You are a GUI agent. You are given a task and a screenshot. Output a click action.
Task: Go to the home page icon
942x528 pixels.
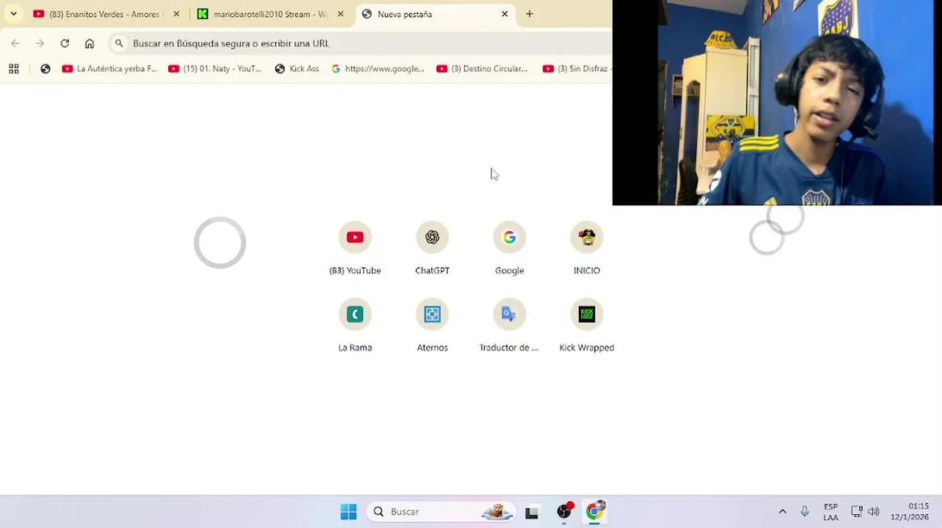[x=90, y=43]
